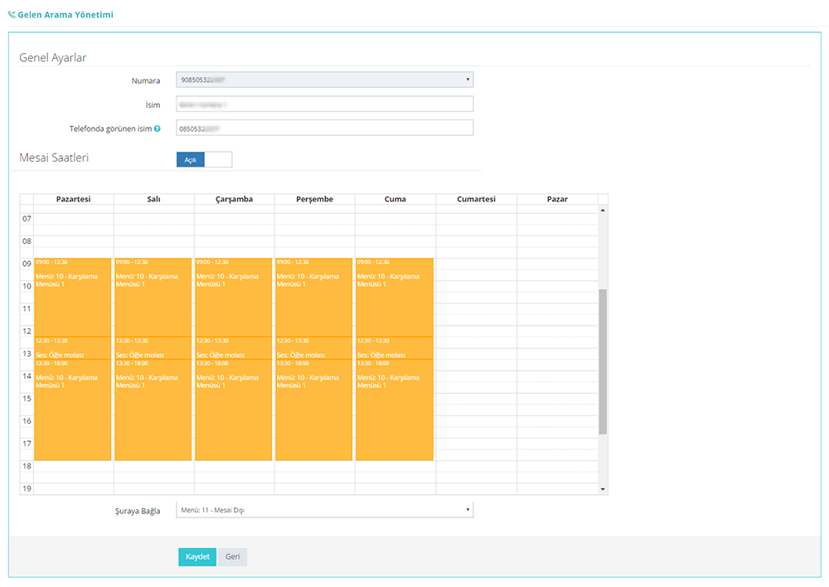Open Çarşamba 12:30 - 13:30 Öğle molası block

coord(234,348)
